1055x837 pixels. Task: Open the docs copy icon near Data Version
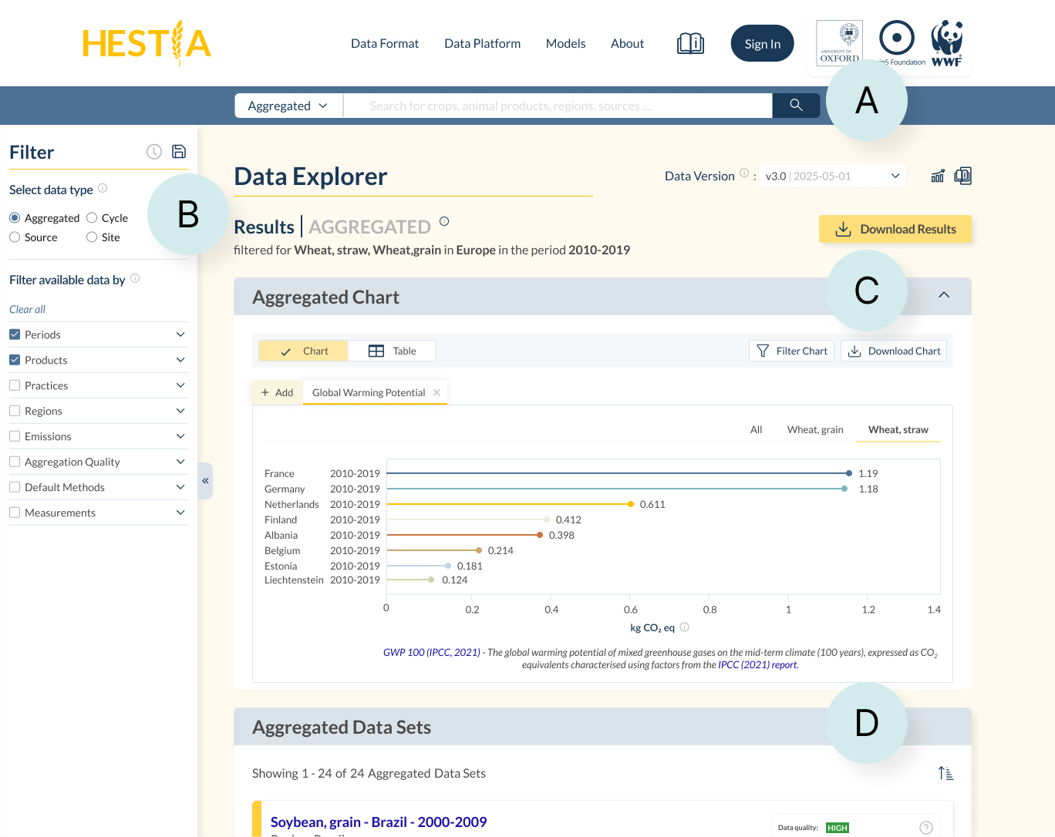coord(962,176)
